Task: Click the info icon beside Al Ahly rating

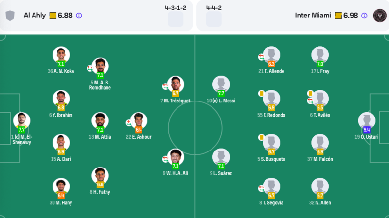Action: tap(79, 16)
